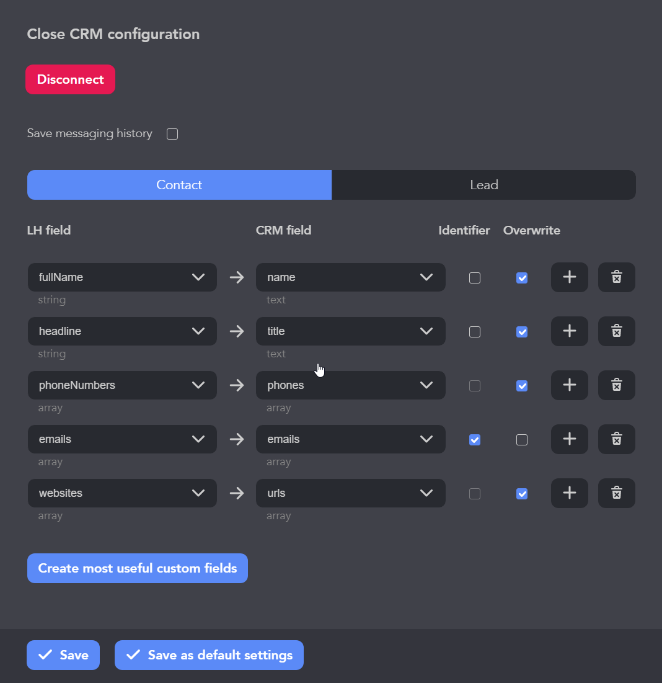Screen dimensions: 662x683
Task: Click the red Disconnect button
Action: pyautogui.click(x=70, y=79)
